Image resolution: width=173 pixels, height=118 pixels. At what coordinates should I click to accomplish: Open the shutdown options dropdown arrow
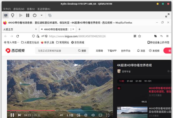[42, 15]
